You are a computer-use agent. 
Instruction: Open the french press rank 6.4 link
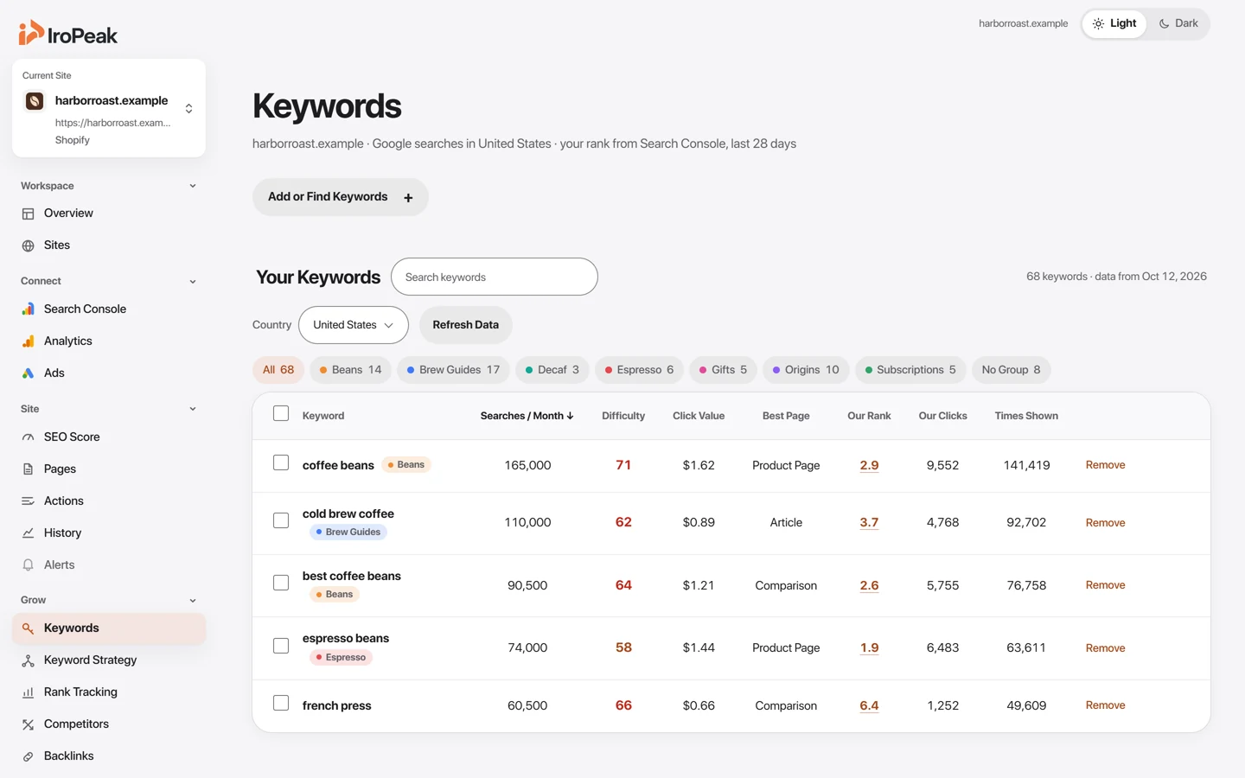869,705
